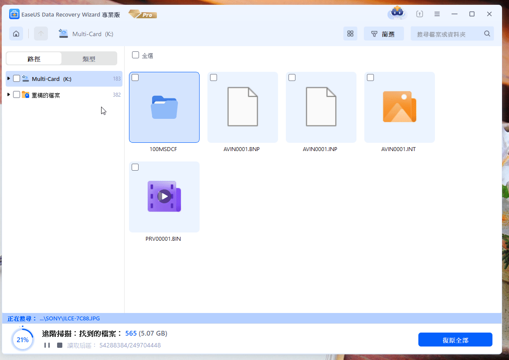Check the 100MSDCF folder checkbox
509x360 pixels.
pyautogui.click(x=135, y=77)
